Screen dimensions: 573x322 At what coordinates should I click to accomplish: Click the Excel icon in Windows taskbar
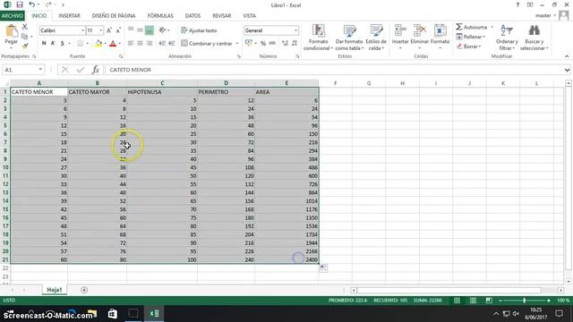(x=154, y=314)
